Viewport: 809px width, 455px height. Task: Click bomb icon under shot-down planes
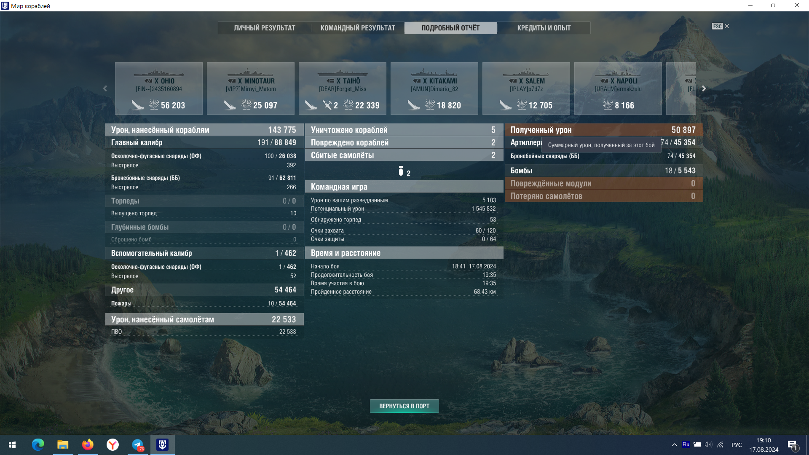pyautogui.click(x=401, y=171)
